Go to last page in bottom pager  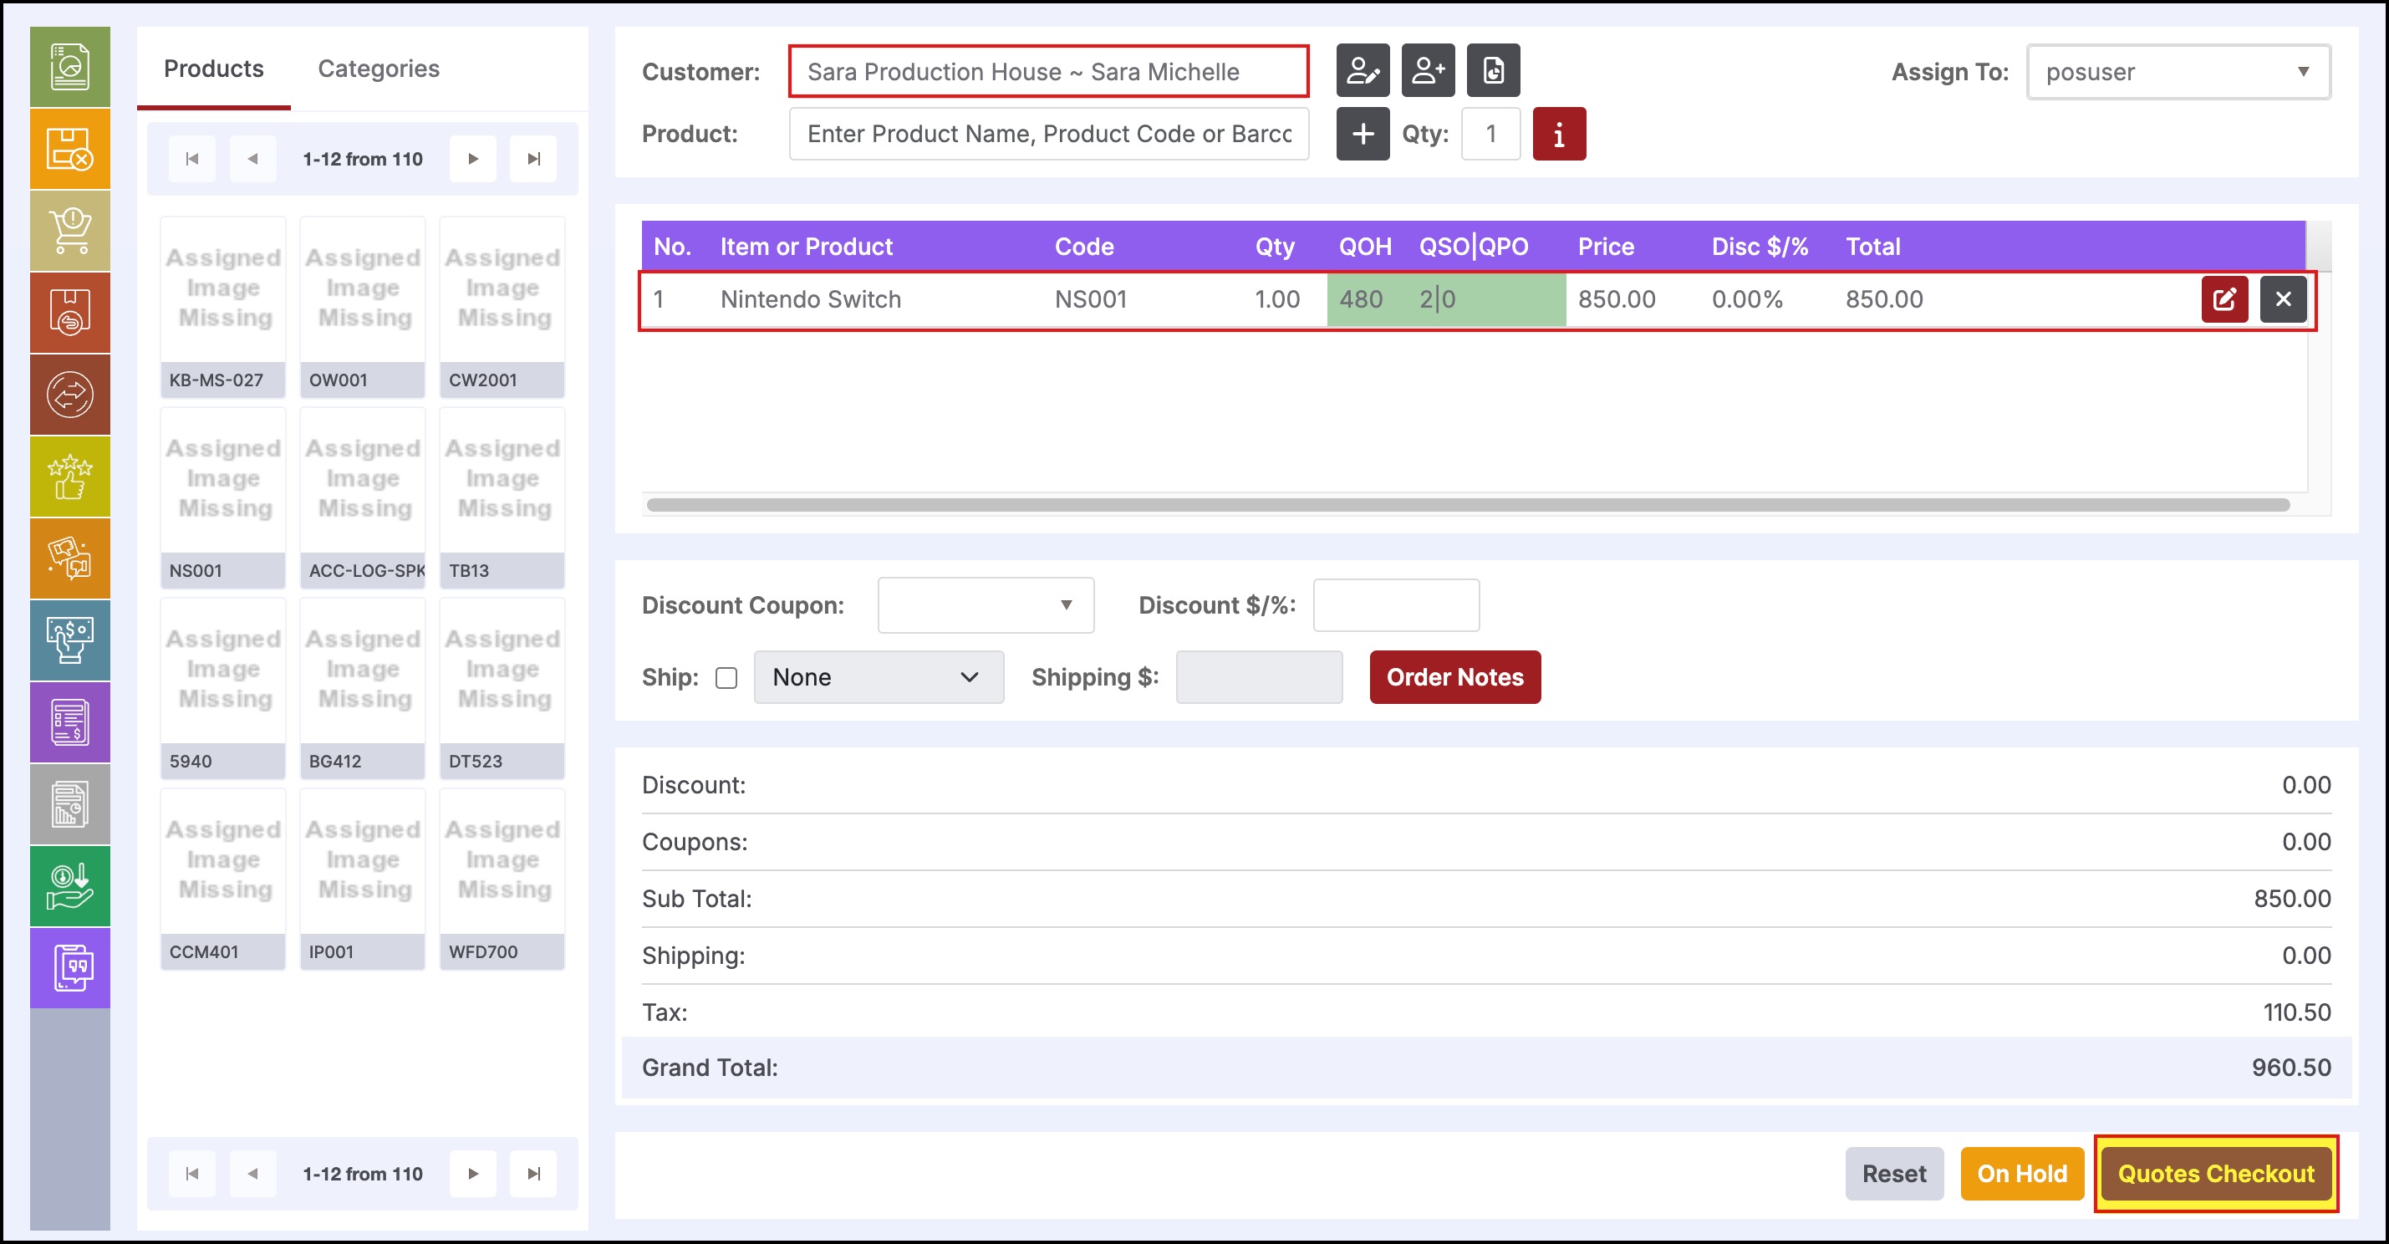click(533, 1174)
